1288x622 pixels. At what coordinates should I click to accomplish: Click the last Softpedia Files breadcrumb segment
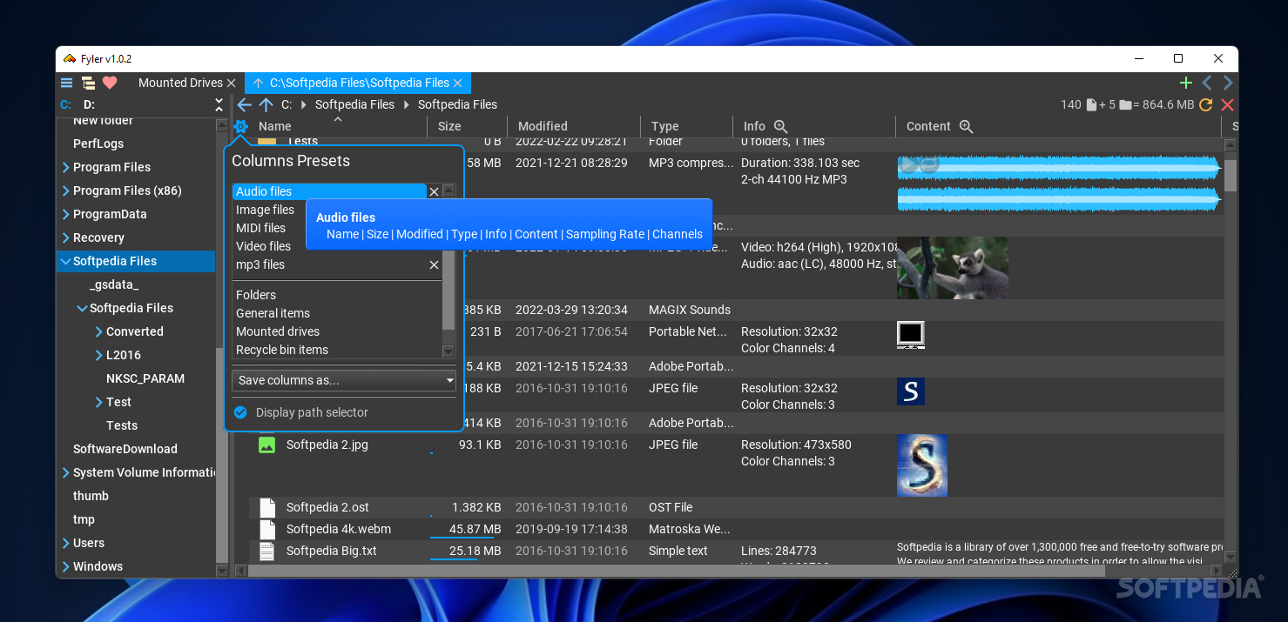click(x=457, y=104)
